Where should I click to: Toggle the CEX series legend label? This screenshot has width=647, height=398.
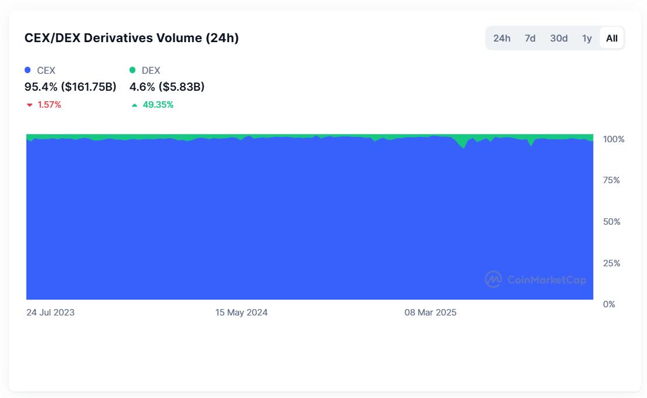[x=46, y=70]
